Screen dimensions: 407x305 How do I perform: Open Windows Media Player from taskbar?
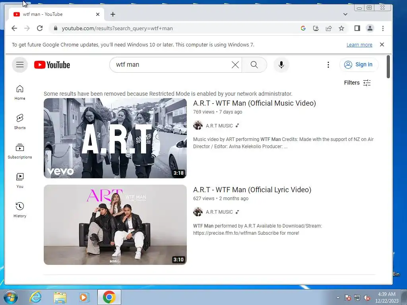tap(84, 297)
